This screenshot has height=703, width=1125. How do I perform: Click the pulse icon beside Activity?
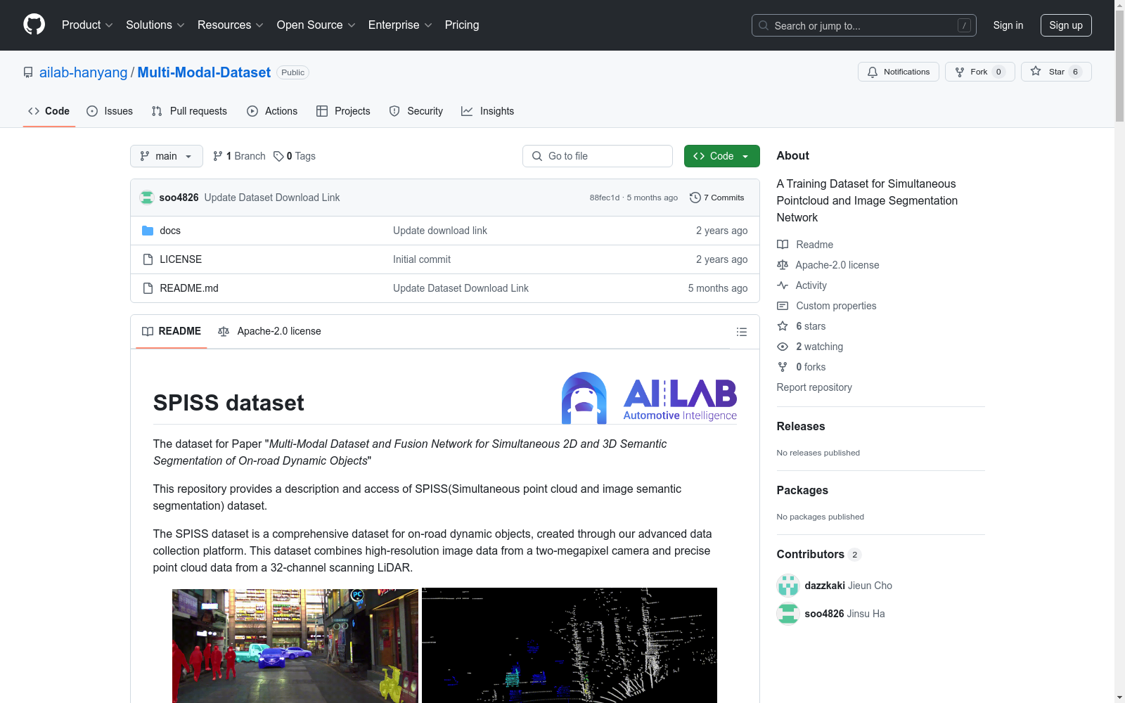tap(783, 285)
